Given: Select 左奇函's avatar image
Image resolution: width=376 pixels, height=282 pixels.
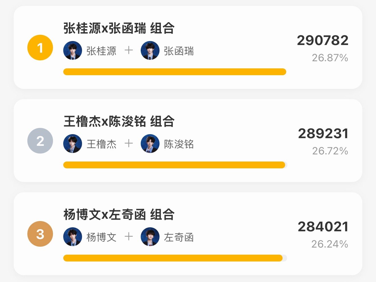Looking at the screenshot, I should (150, 237).
